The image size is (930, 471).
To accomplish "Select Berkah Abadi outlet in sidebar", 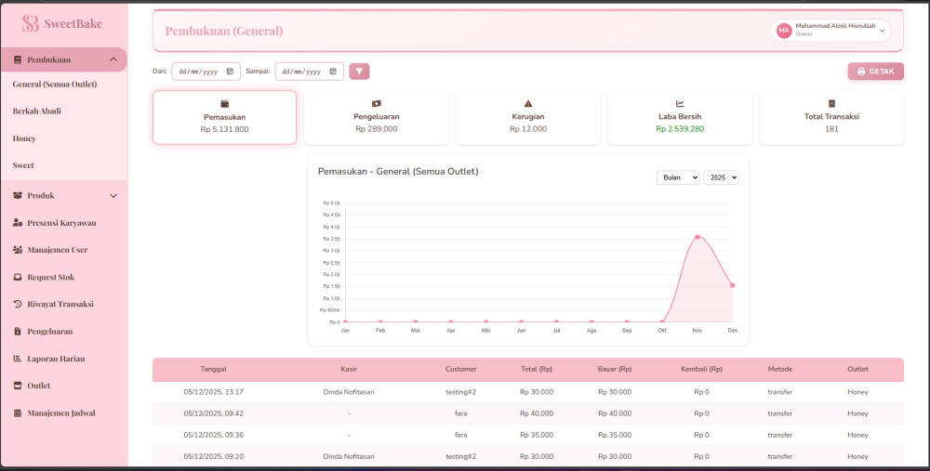I will pos(37,111).
